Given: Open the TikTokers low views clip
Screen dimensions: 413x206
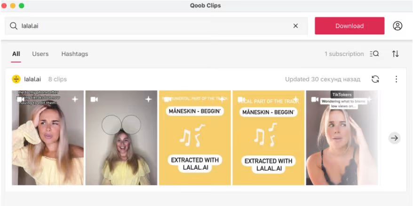Looking at the screenshot, I should (342, 137).
